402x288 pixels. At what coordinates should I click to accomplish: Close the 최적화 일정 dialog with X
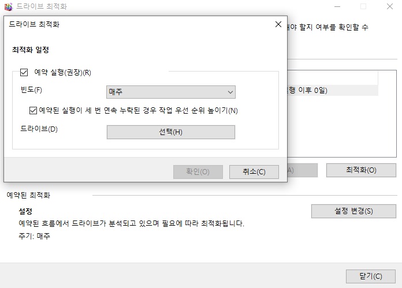tap(278, 24)
